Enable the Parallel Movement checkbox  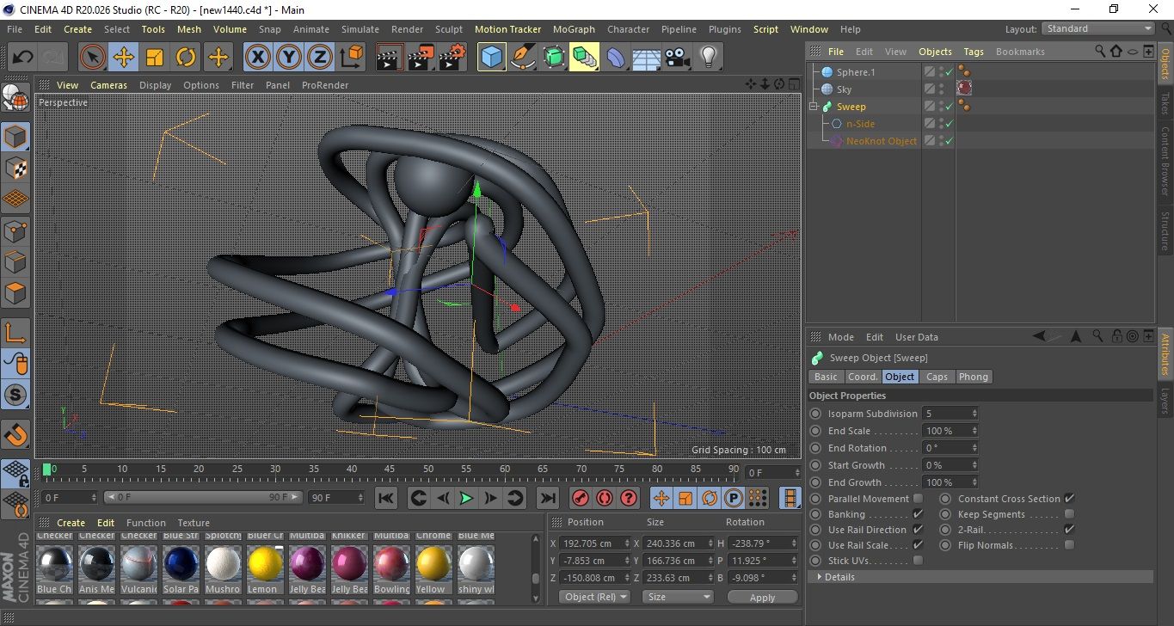point(918,499)
